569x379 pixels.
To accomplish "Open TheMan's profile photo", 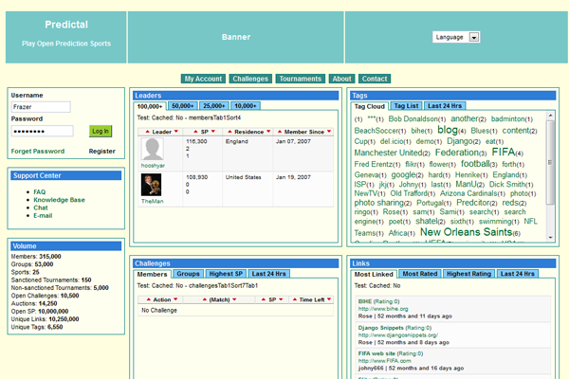I will [x=151, y=185].
